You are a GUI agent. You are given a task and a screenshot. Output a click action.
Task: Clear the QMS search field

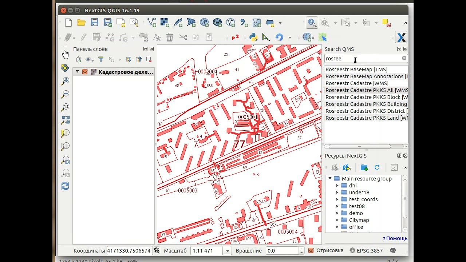click(404, 58)
